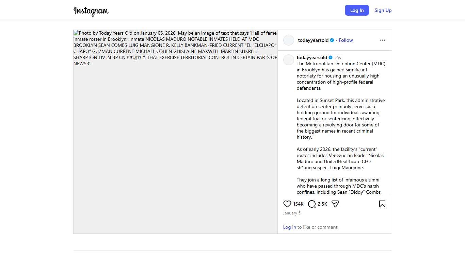465x261 pixels.
Task: Click the verified badge beside the caption username
Action: (x=331, y=57)
